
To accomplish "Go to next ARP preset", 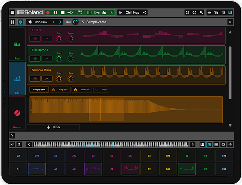I will (60, 22).
